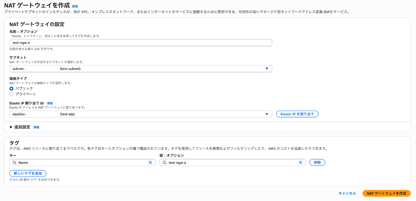Clear the Name tag key with the X icon

click(x=151, y=162)
